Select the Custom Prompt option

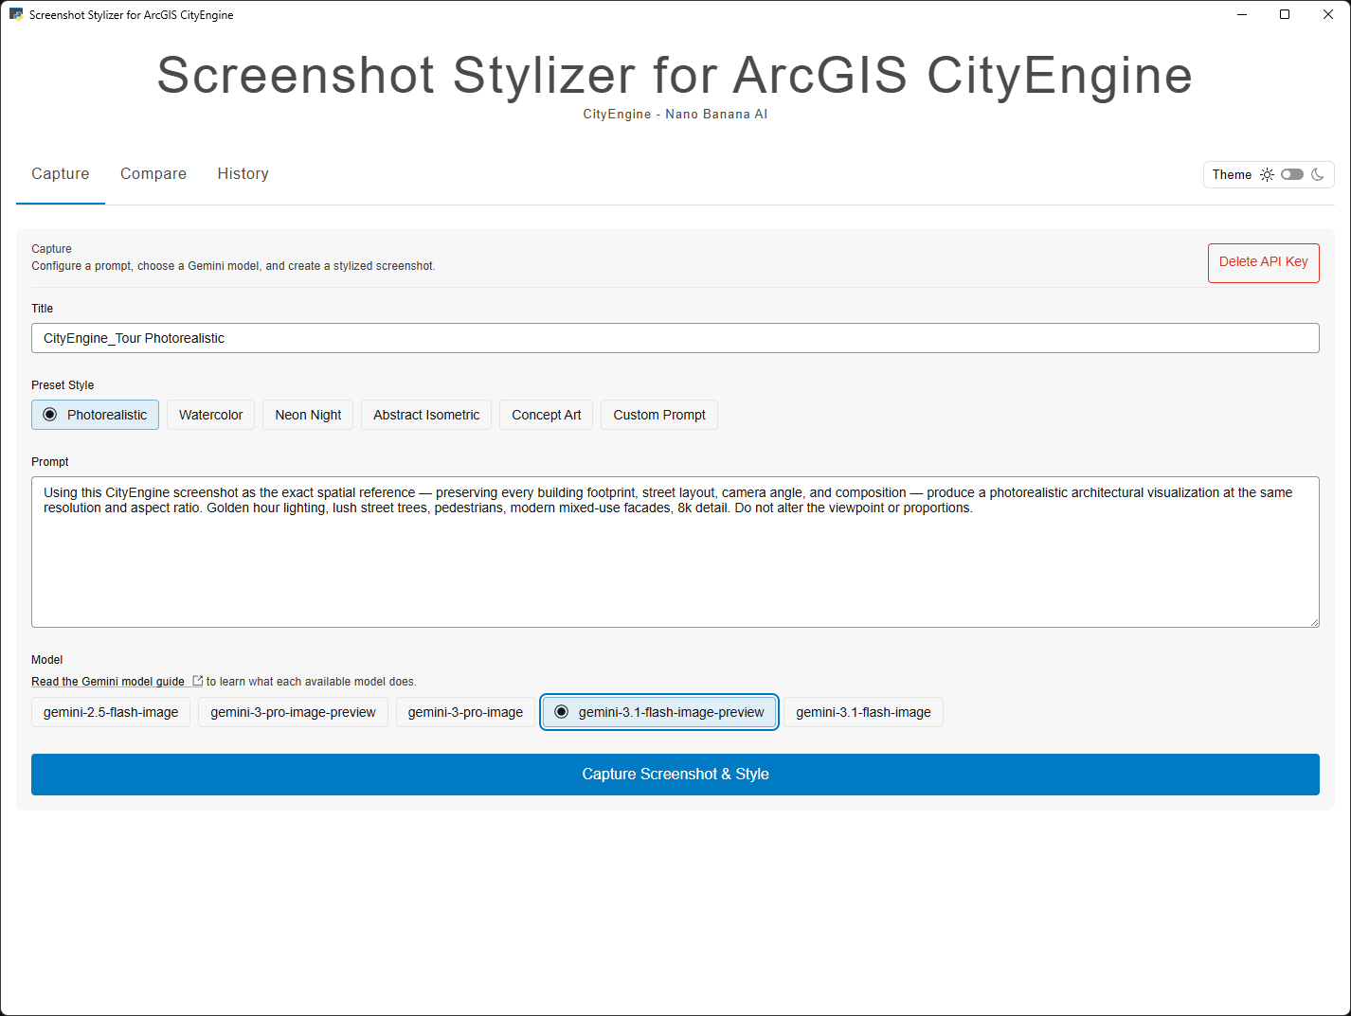click(659, 415)
